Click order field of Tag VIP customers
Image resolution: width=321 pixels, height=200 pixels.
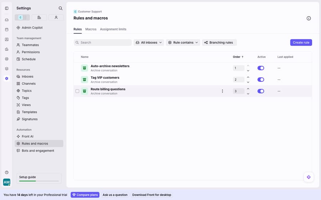[239, 80]
